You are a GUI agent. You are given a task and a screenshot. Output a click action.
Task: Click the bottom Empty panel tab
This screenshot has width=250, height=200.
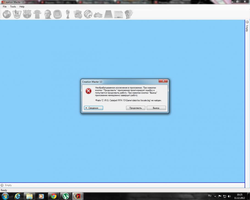click(6, 185)
